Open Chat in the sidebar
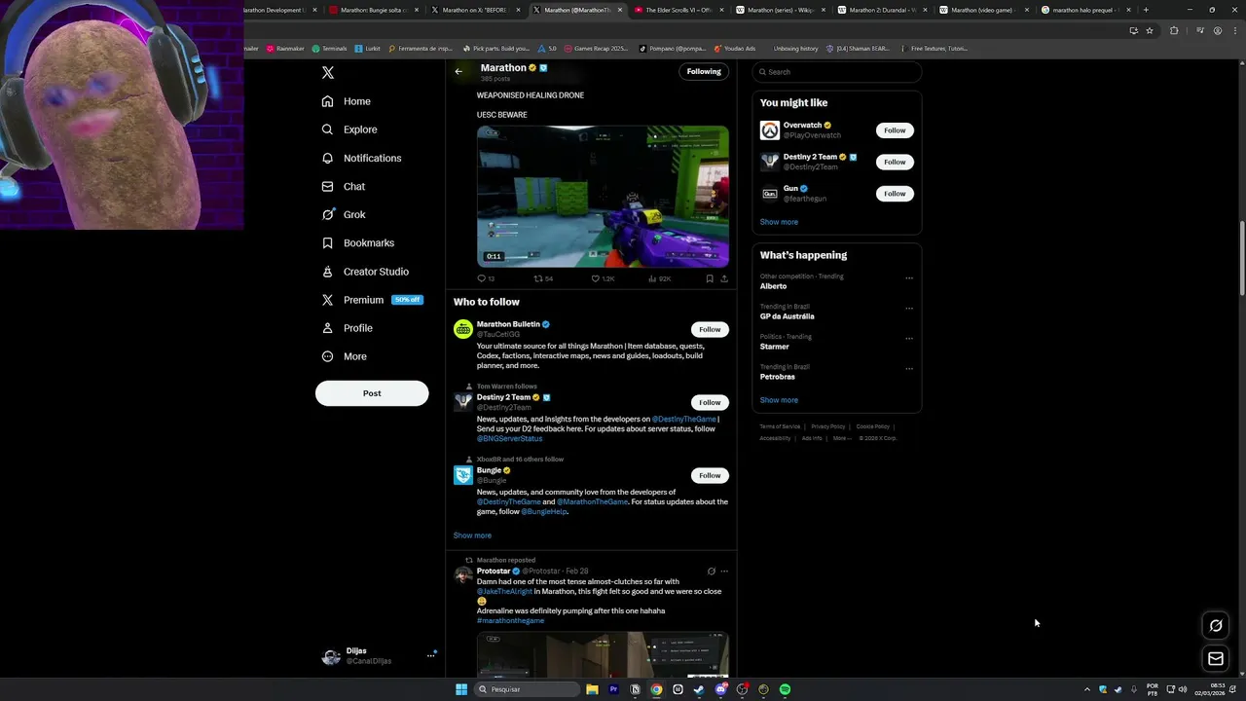The width and height of the screenshot is (1246, 701). click(343, 186)
